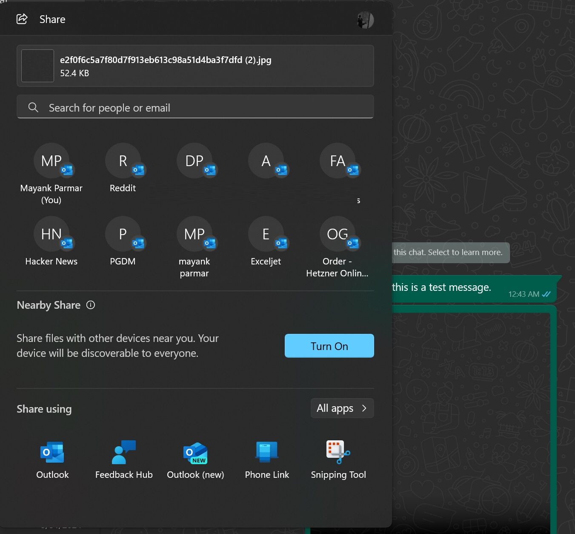Click the shared jpg file thumbnail
575x534 pixels.
point(37,66)
